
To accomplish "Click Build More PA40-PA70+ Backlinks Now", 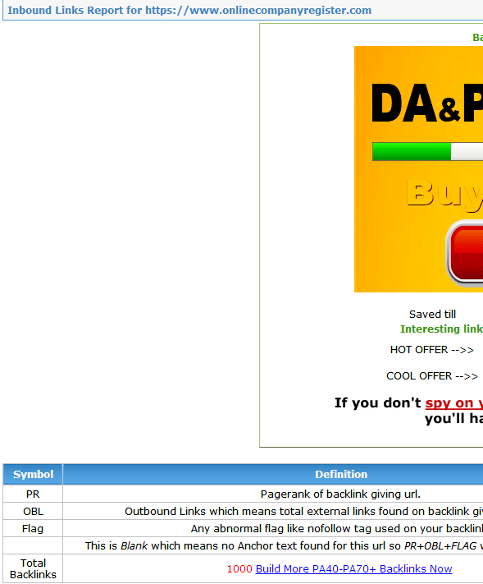I will pyautogui.click(x=353, y=568).
